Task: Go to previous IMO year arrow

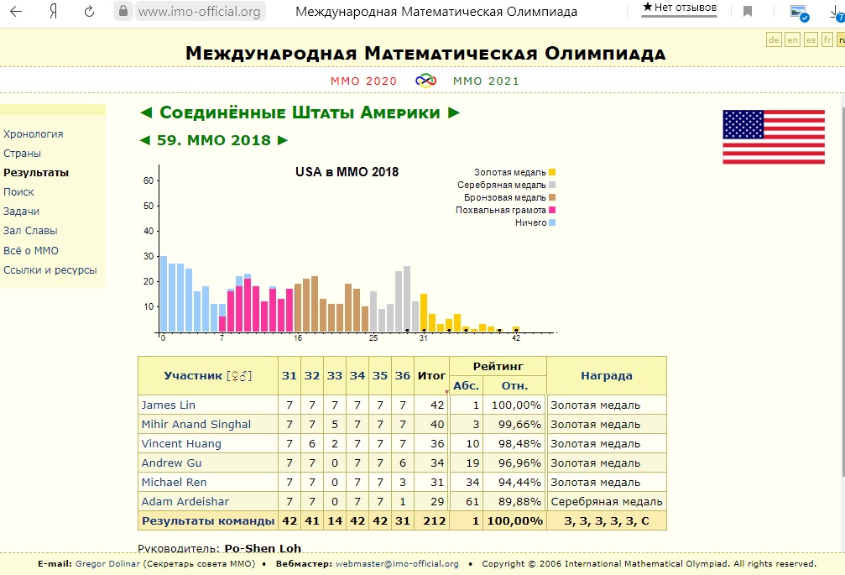Action: tap(144, 140)
